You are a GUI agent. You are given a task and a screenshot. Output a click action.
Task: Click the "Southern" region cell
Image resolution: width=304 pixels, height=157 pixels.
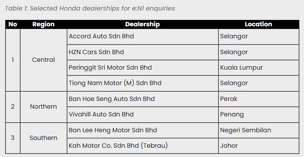(x=43, y=138)
